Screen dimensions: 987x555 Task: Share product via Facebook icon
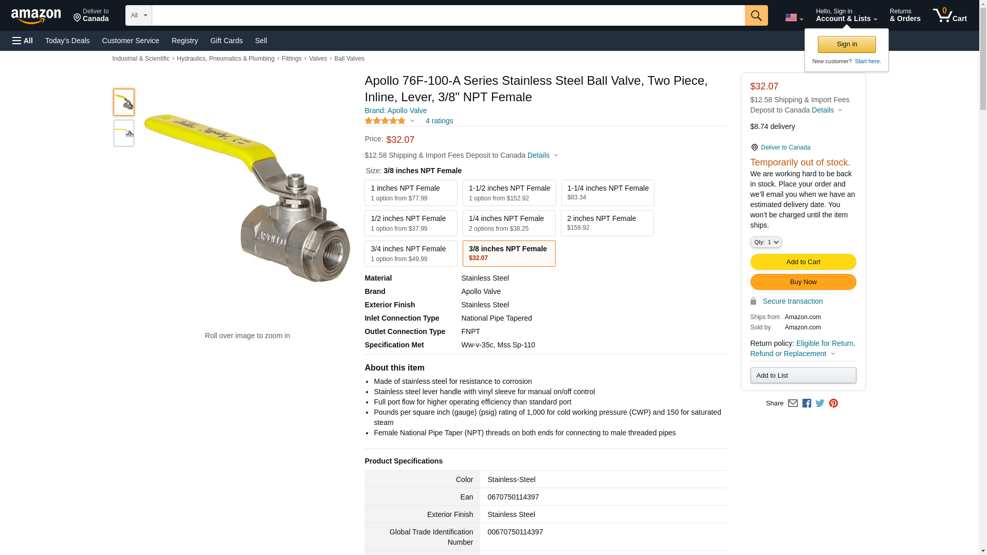click(807, 403)
